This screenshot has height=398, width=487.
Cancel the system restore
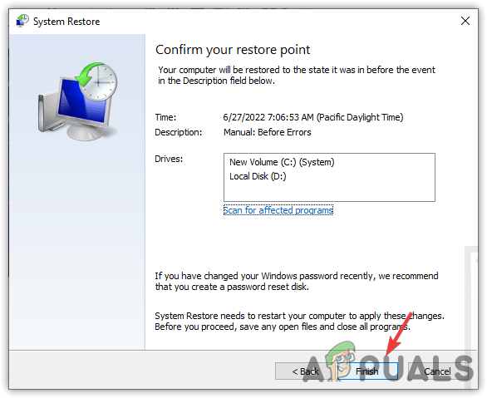coord(437,371)
